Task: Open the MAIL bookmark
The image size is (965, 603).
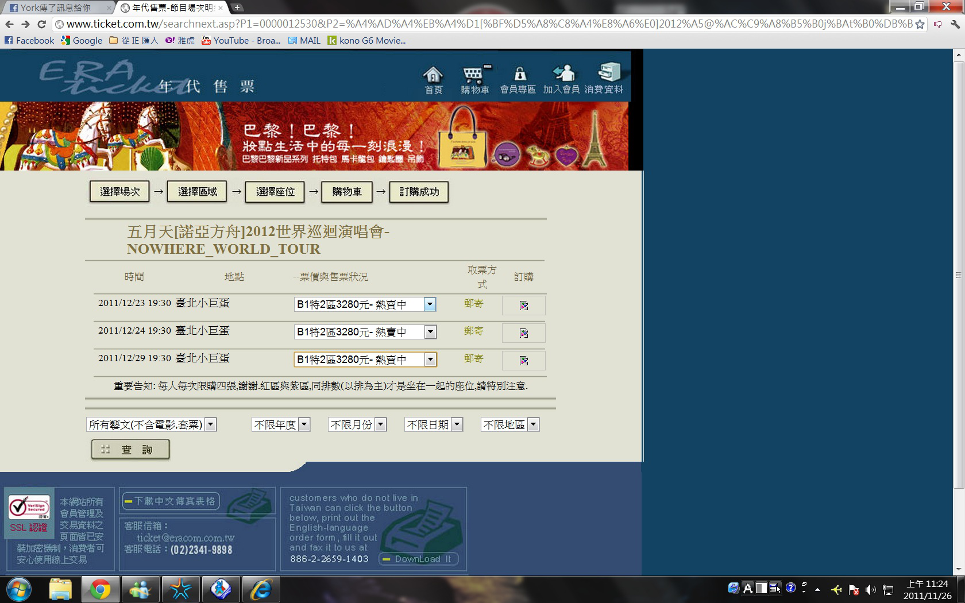Action: tap(304, 40)
